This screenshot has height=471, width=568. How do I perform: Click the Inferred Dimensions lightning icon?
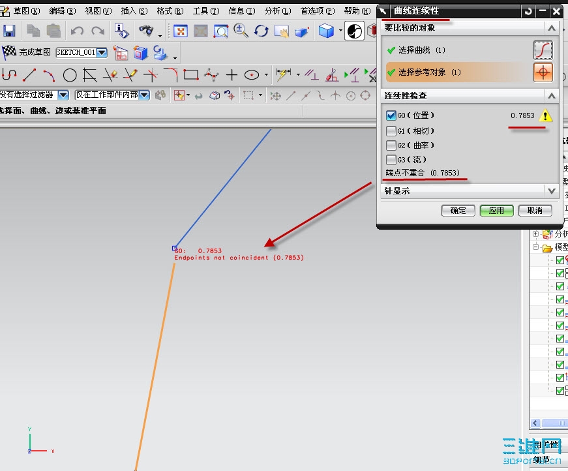click(283, 74)
